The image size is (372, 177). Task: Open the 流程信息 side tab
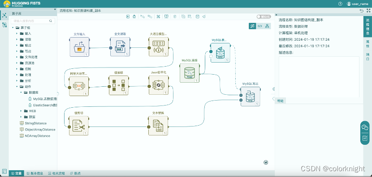(368, 26)
